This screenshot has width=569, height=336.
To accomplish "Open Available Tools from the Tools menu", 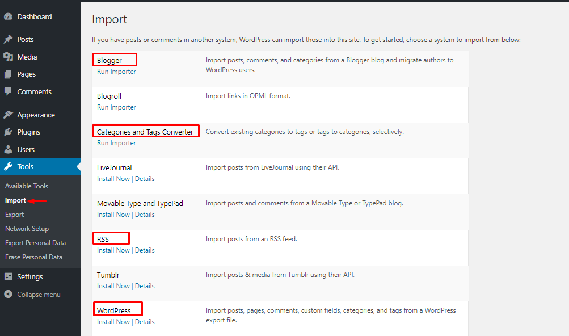I will pyautogui.click(x=26, y=186).
